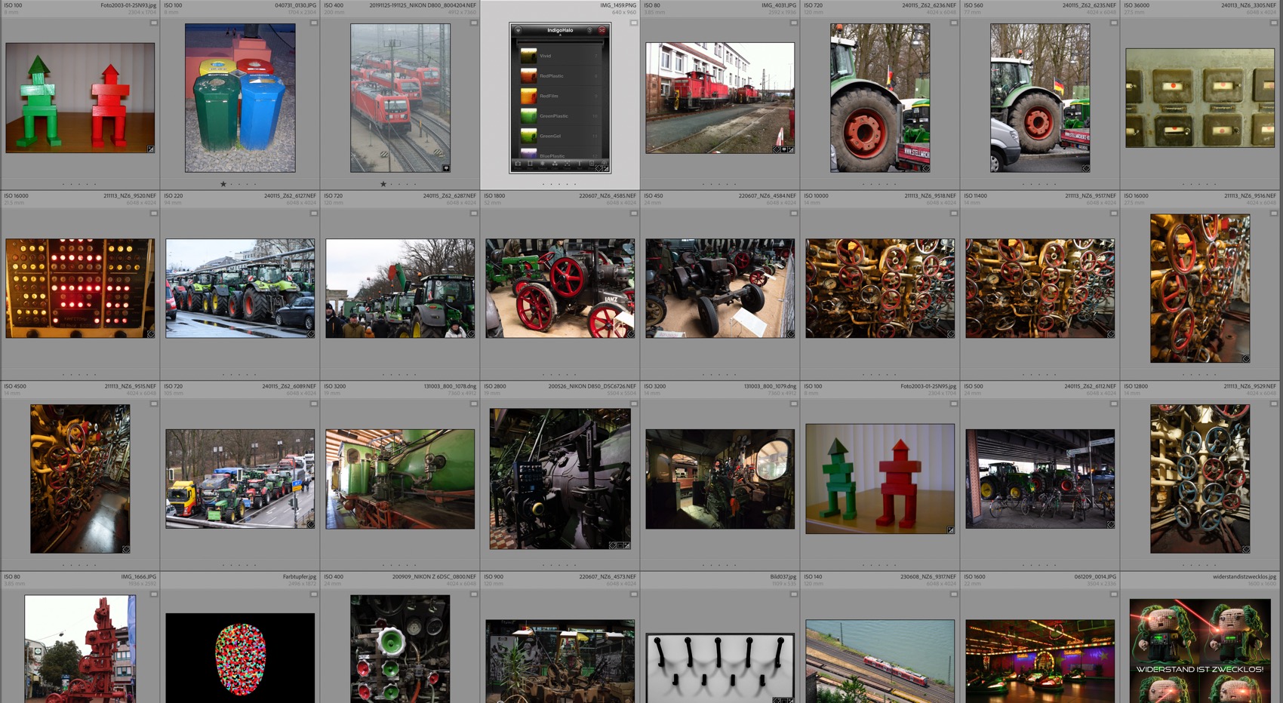Screen dimensions: 1283x703
Task: Click develop adjustments badge on Foto2003-01-25N93.jpg
Action: [x=150, y=149]
